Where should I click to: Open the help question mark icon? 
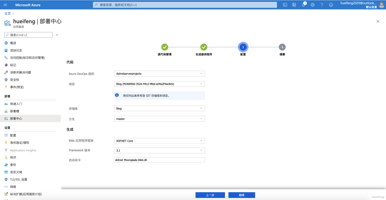tap(322, 5)
